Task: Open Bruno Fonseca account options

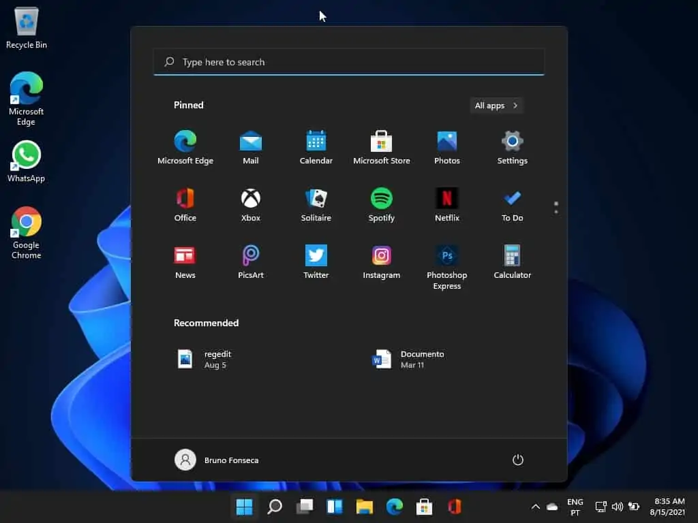Action: click(217, 460)
